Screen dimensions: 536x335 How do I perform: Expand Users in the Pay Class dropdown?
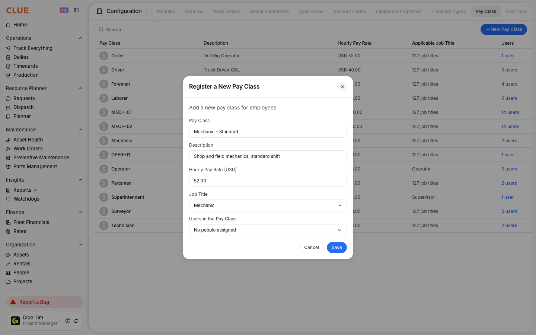point(268,230)
